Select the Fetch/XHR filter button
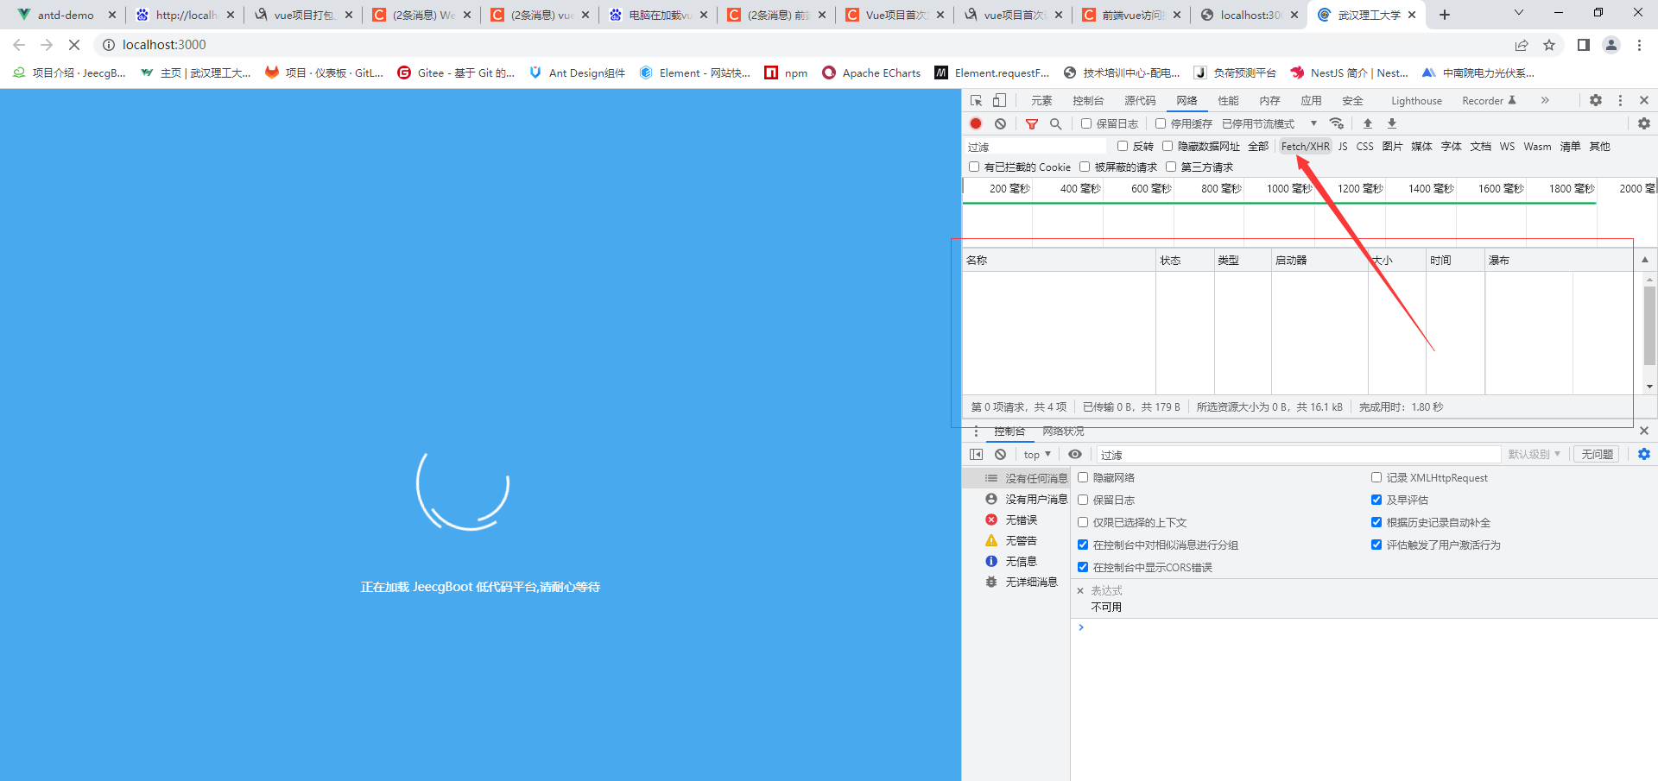 click(x=1305, y=147)
